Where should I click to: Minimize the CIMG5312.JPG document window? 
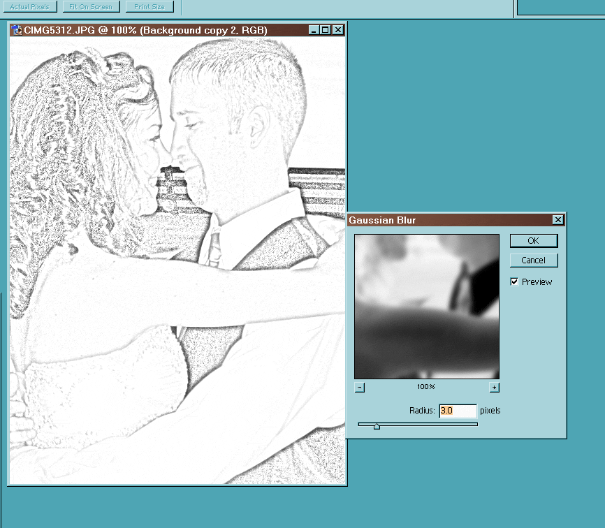[x=313, y=30]
